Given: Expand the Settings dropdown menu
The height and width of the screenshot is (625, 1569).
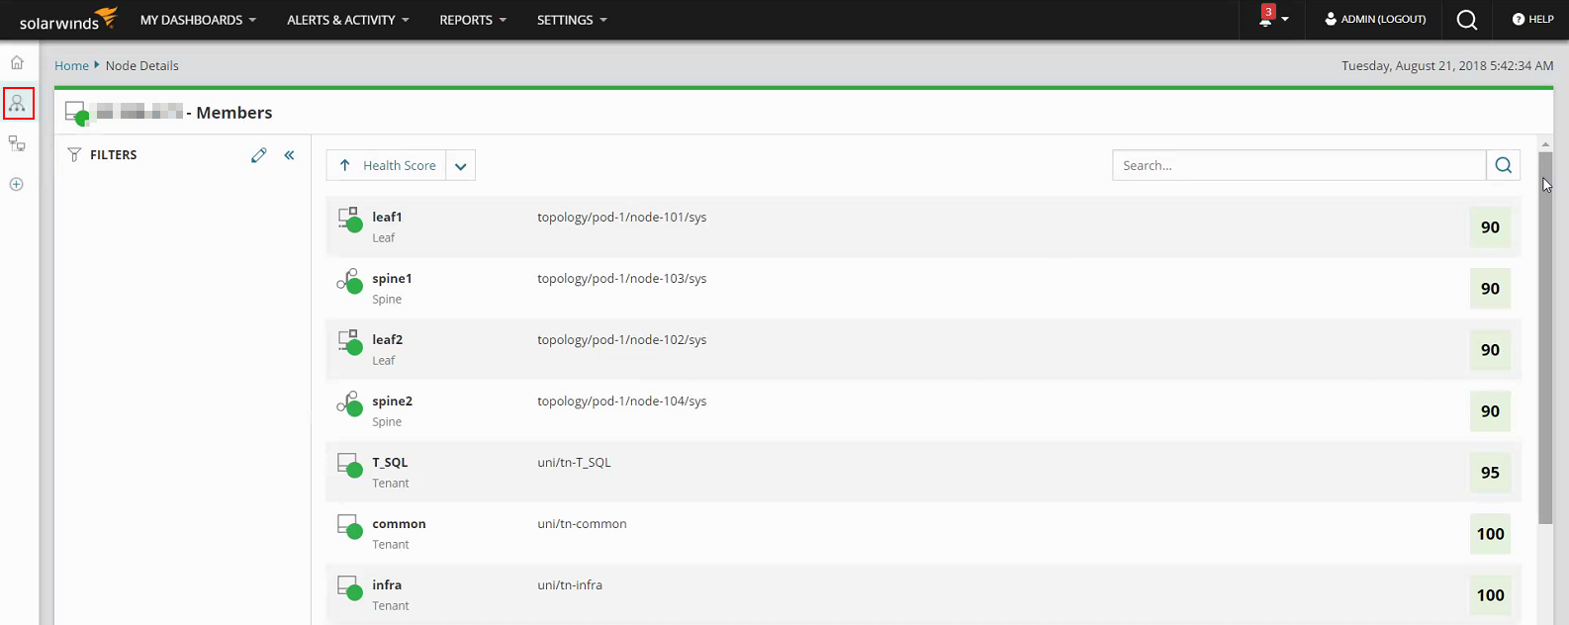Looking at the screenshot, I should pos(572,20).
